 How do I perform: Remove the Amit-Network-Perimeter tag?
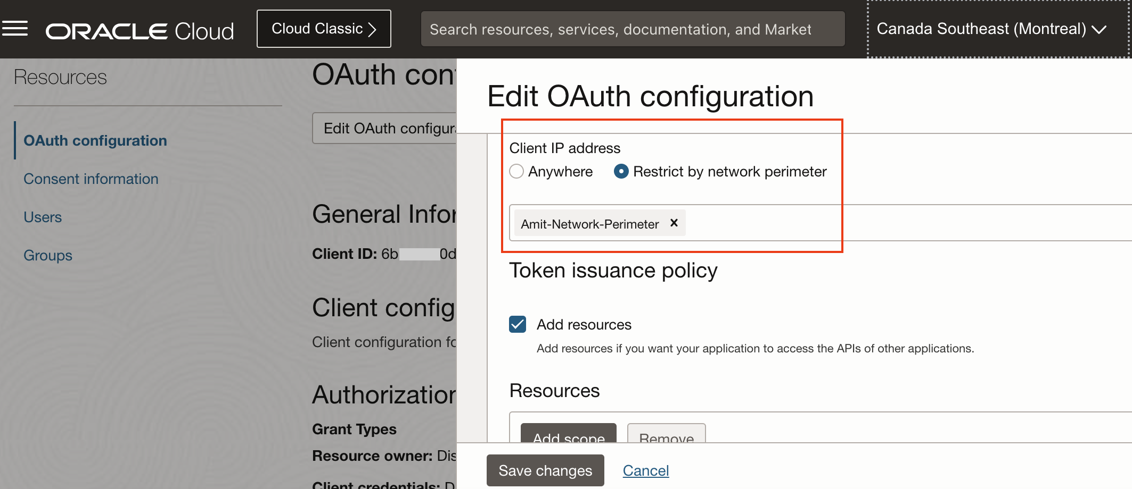point(674,223)
